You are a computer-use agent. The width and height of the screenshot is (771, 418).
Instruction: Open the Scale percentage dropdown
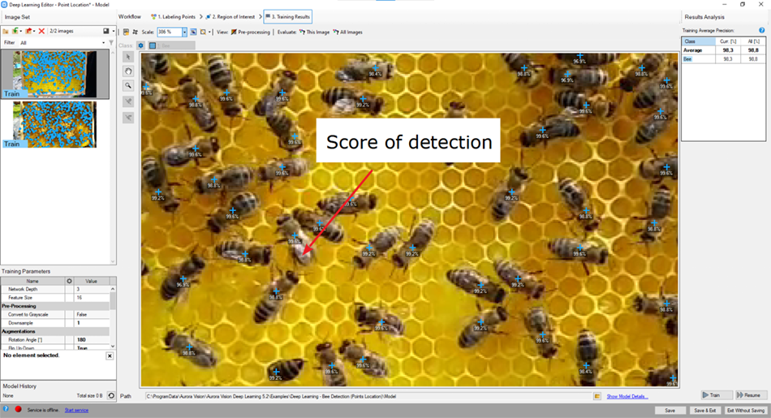184,32
